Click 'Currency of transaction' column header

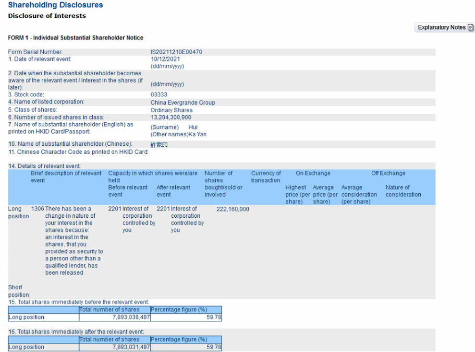[266, 176]
